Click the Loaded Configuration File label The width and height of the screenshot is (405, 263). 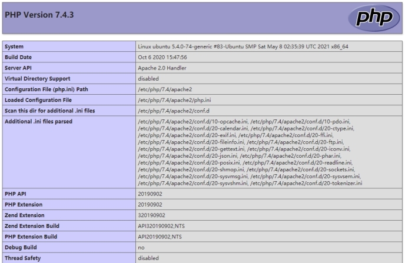coord(38,100)
